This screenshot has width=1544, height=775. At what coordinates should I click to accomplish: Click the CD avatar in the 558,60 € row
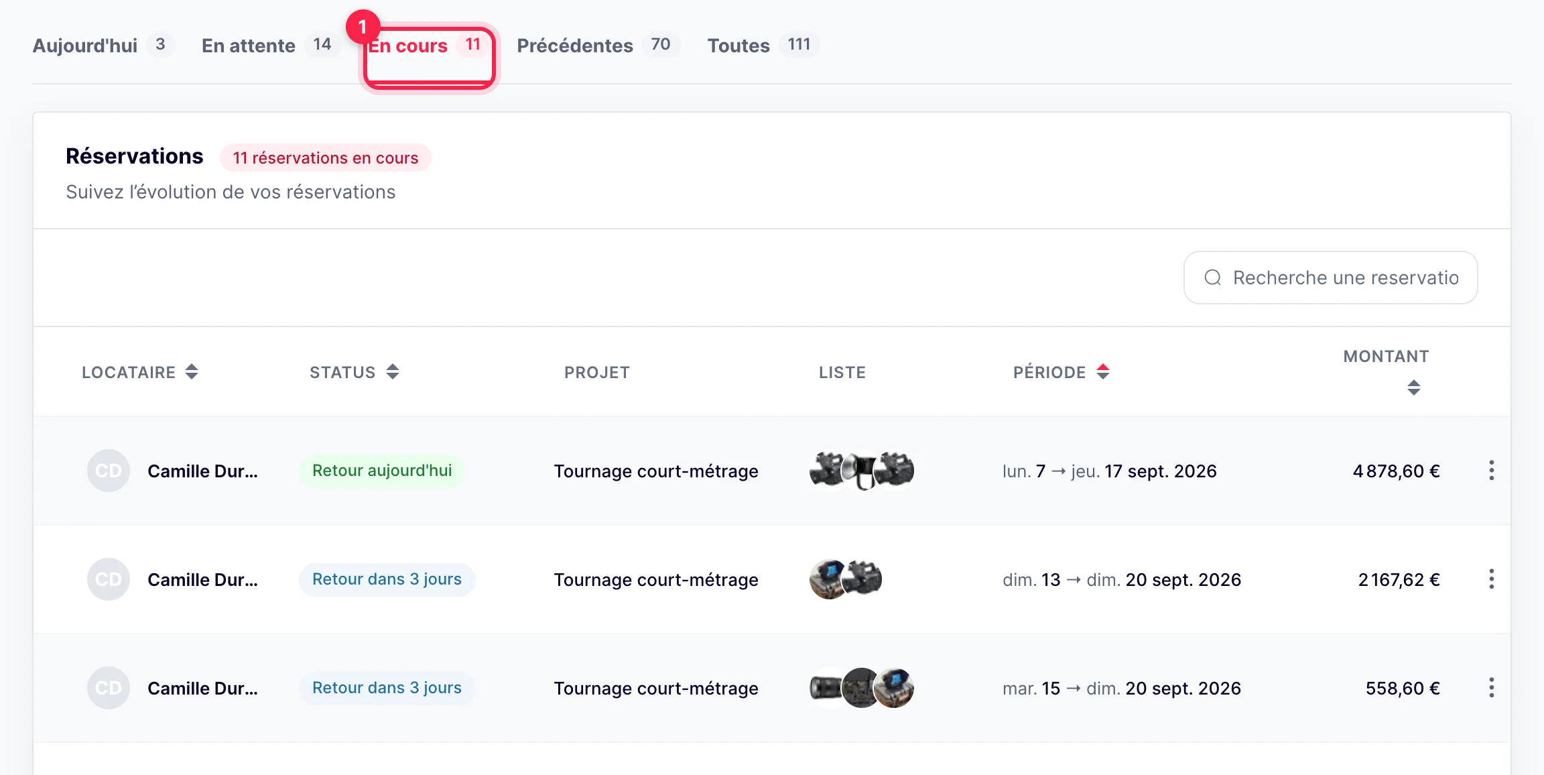click(109, 688)
